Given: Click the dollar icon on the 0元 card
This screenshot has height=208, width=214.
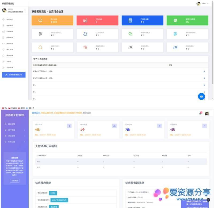Looking at the screenshot, I should coord(69,126).
